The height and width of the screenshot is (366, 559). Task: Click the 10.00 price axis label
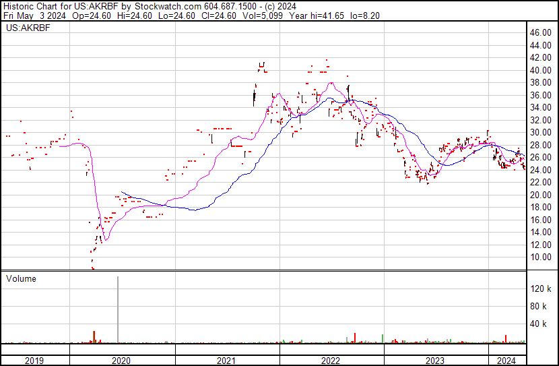[x=541, y=257]
